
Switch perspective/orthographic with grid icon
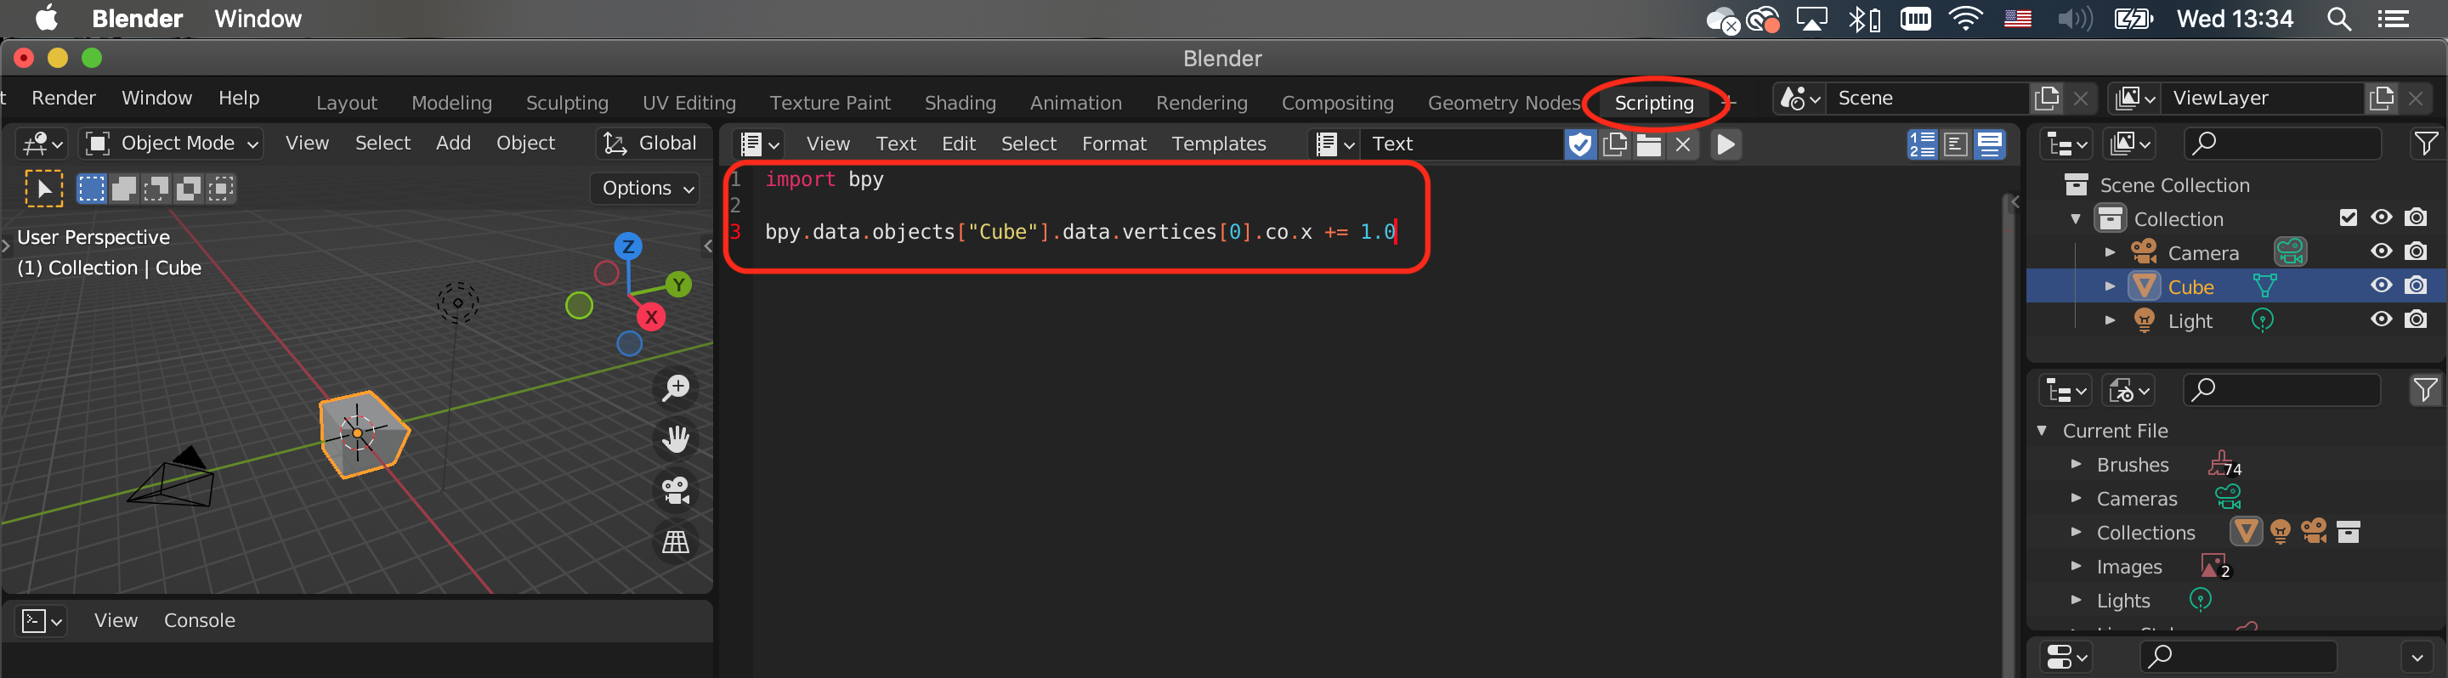point(676,542)
